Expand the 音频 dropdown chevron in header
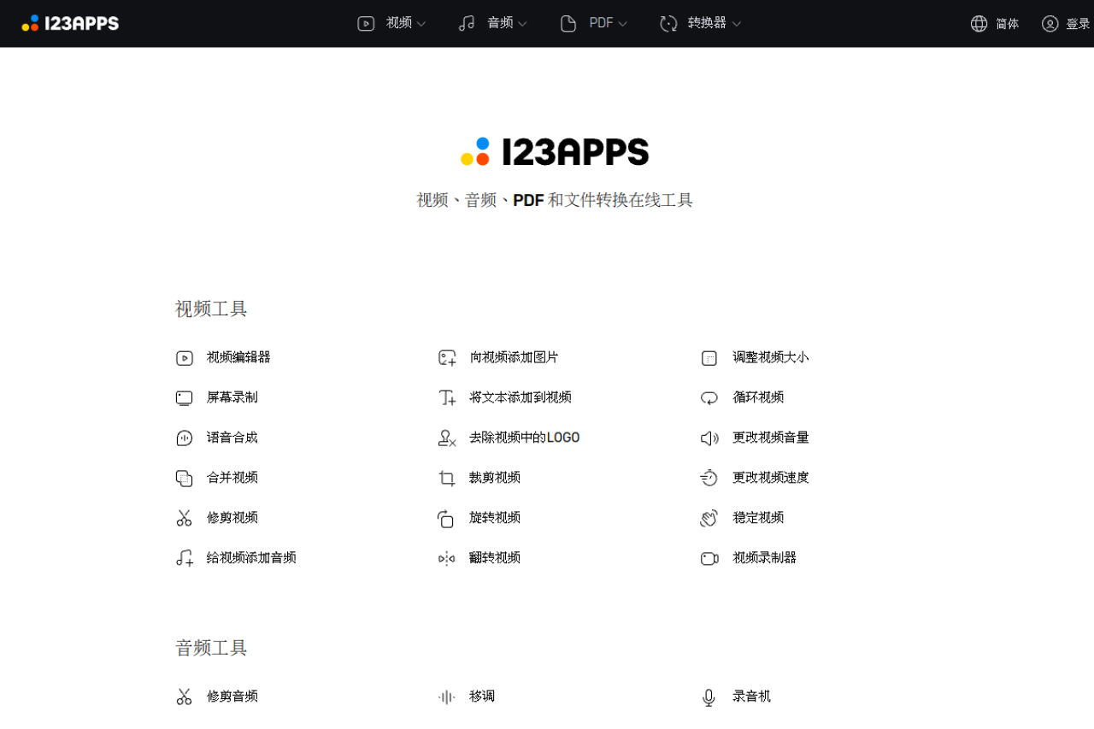The height and width of the screenshot is (729, 1094). pyautogui.click(x=522, y=24)
